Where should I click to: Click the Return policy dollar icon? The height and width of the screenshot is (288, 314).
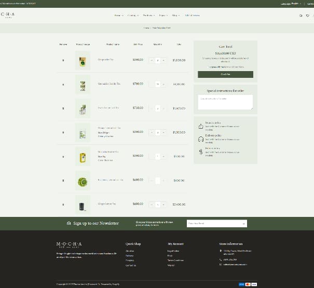pos(201,152)
